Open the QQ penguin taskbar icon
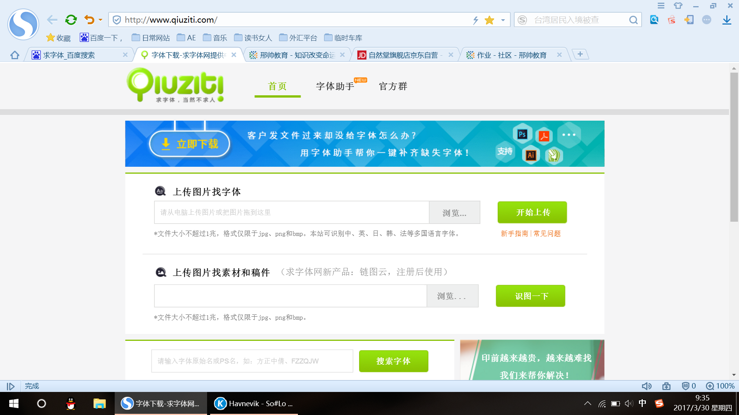This screenshot has height=415, width=739. (71, 403)
